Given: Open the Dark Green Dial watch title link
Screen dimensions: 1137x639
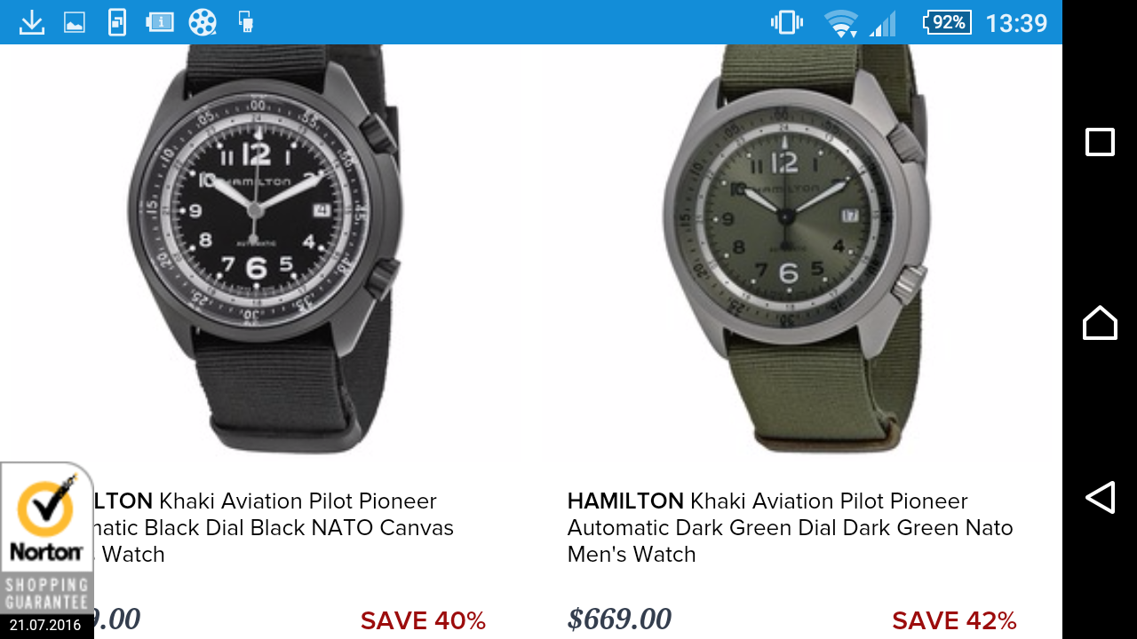Looking at the screenshot, I should coord(790,527).
